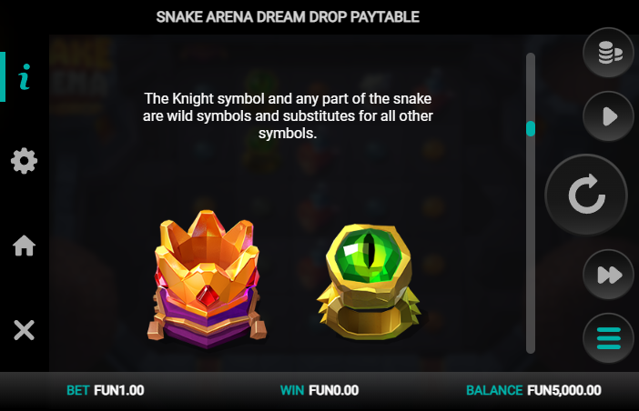Enable fast spin with the double arrow button
The image size is (639, 411).
pos(608,275)
